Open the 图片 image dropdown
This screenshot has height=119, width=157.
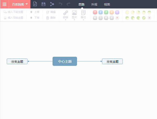coord(74,15)
